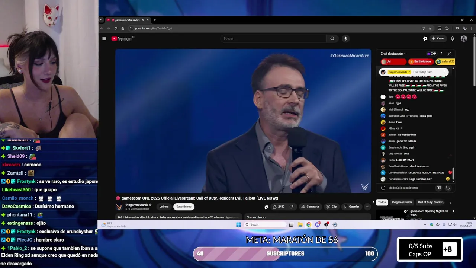Open Chrome extensions puzzle icon
Screen dimensions: 476x268
(x=447, y=28)
